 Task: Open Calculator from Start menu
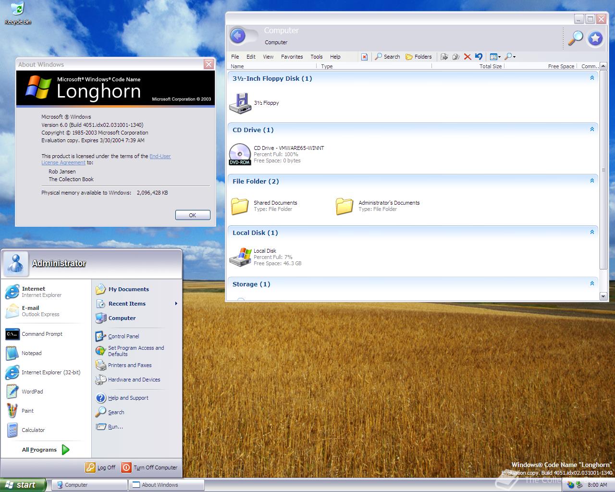pos(47,430)
